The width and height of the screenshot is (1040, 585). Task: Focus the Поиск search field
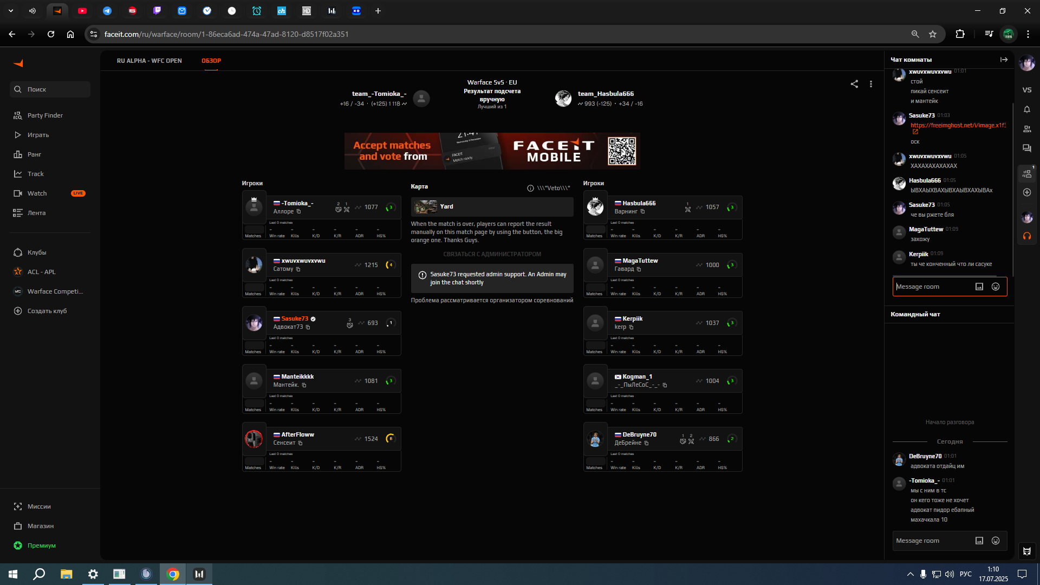point(50,89)
